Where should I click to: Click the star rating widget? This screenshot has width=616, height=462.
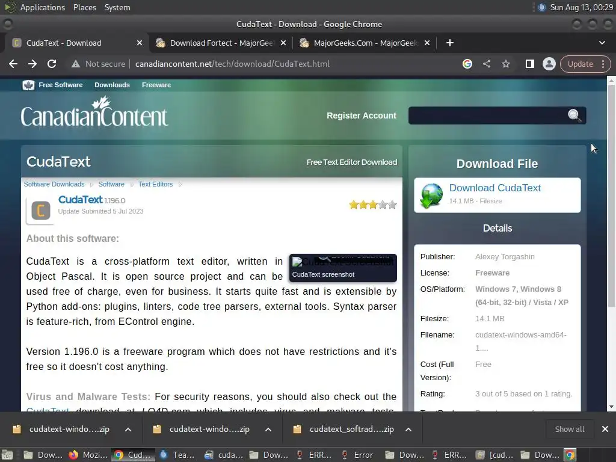pos(373,205)
